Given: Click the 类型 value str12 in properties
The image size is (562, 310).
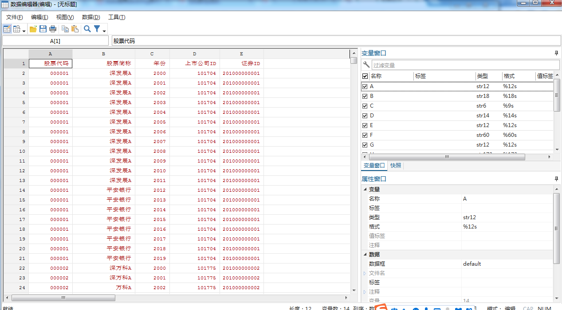Looking at the screenshot, I should pos(507,217).
